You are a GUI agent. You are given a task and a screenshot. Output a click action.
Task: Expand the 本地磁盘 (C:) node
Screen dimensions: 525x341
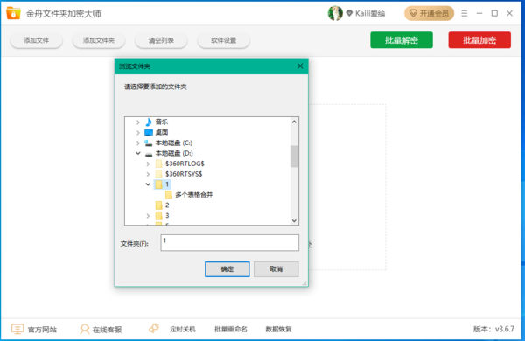pyautogui.click(x=138, y=143)
